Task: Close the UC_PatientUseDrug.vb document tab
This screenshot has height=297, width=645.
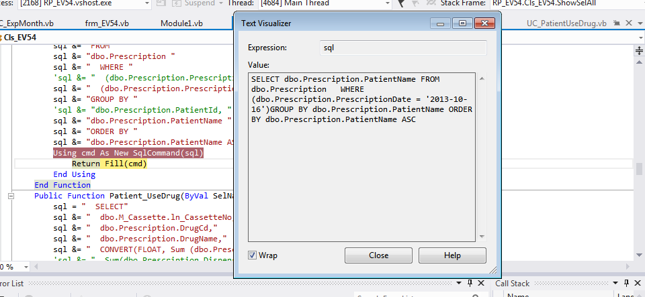Action: pos(629,23)
